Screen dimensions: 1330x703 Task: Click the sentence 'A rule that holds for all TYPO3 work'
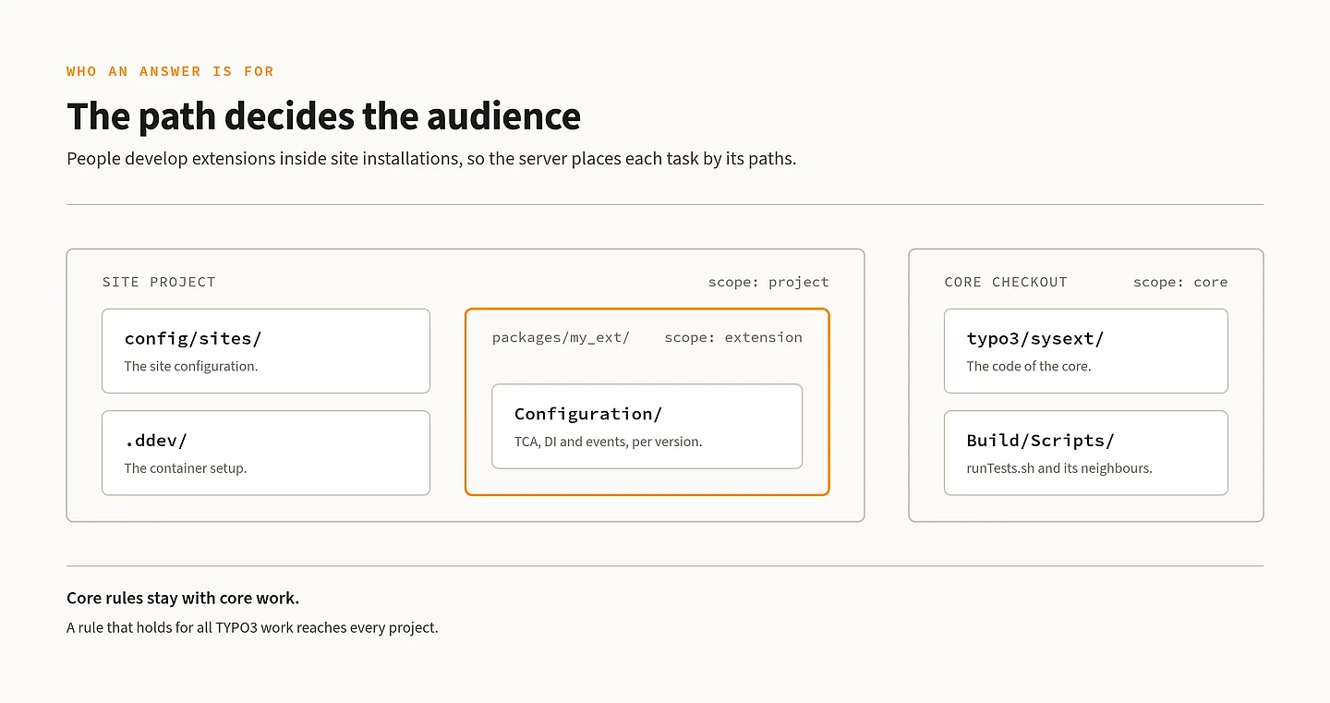pyautogui.click(x=252, y=627)
